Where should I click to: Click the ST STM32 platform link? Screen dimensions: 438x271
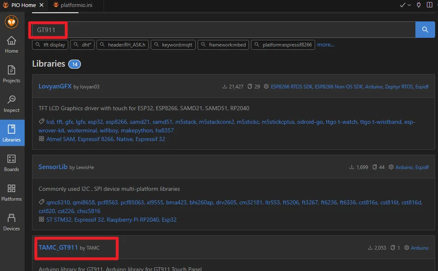(x=59, y=220)
